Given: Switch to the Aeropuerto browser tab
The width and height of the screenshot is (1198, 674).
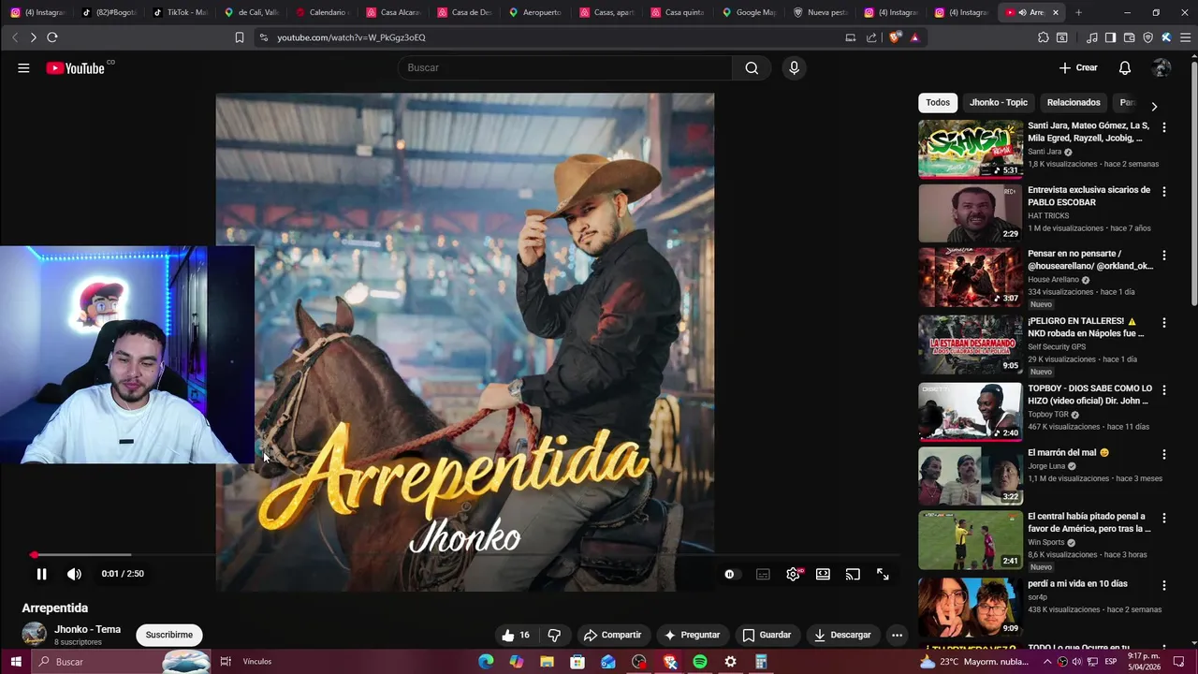Looking at the screenshot, I should [x=535, y=12].
